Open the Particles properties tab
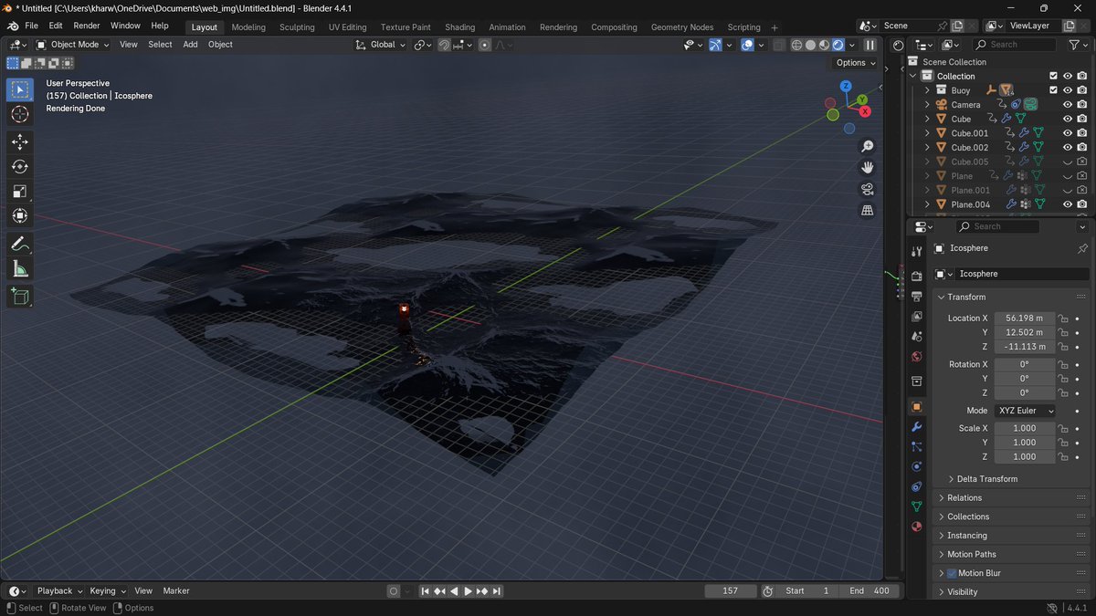The width and height of the screenshot is (1096, 616). [917, 446]
